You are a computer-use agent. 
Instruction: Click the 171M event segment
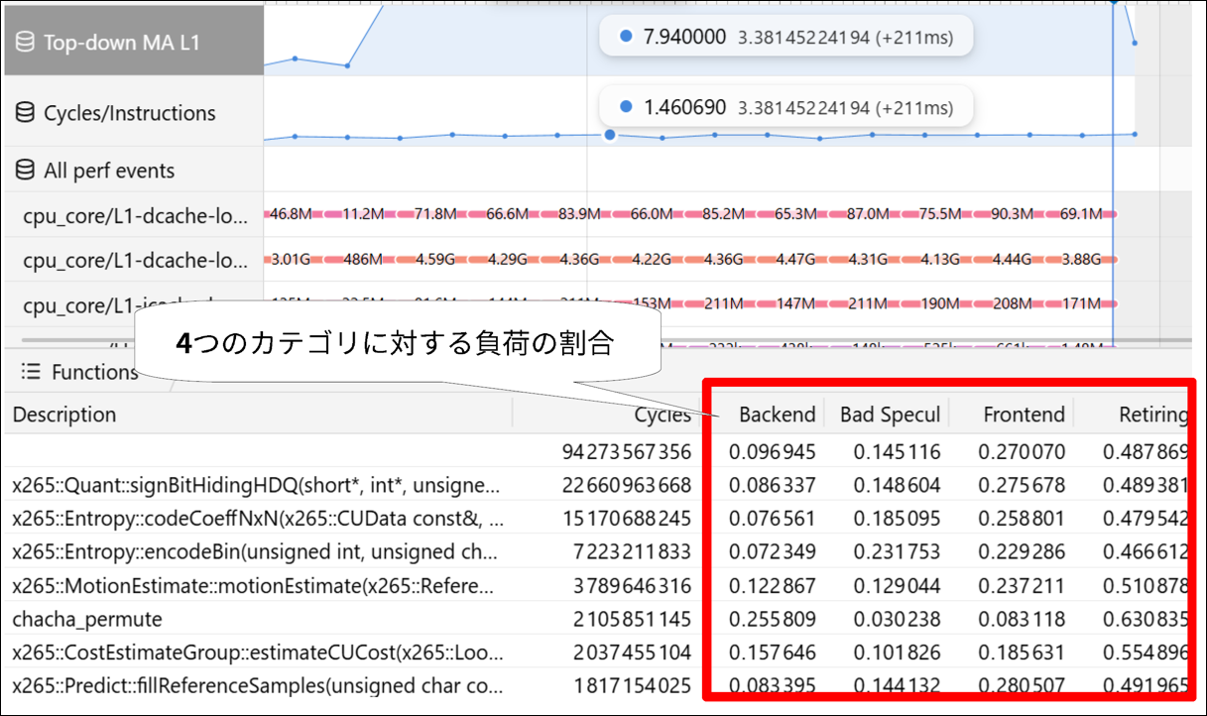[1083, 303]
